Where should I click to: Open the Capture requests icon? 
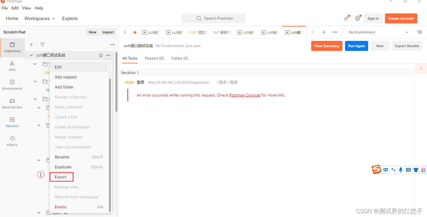pyautogui.click(x=346, y=18)
